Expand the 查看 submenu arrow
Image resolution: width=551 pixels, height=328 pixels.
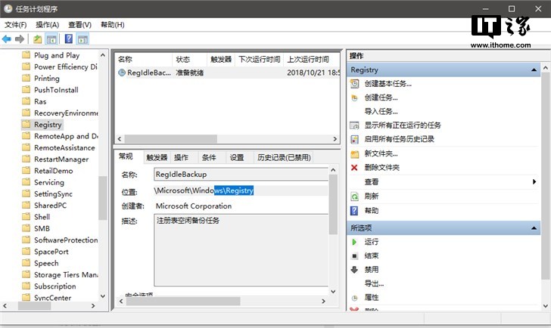pyautogui.click(x=534, y=181)
